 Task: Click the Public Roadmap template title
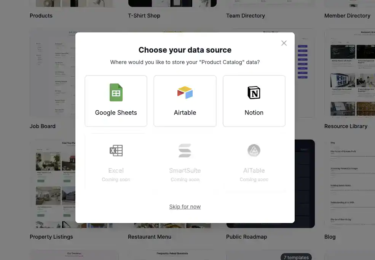246,237
